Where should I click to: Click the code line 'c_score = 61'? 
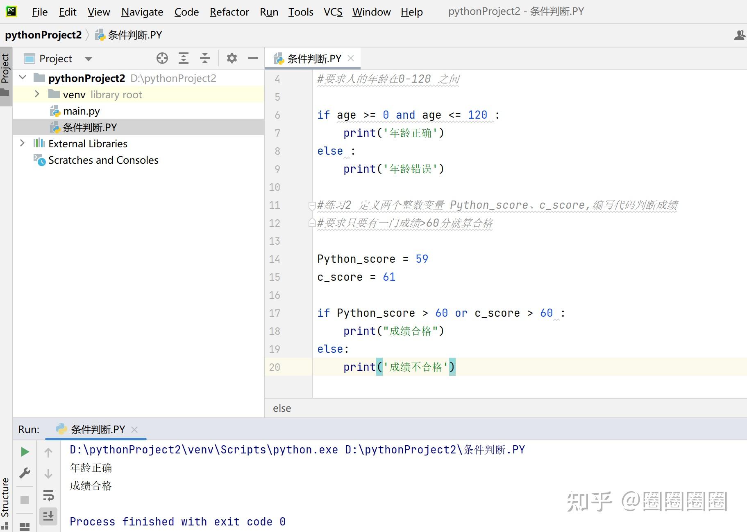356,277
